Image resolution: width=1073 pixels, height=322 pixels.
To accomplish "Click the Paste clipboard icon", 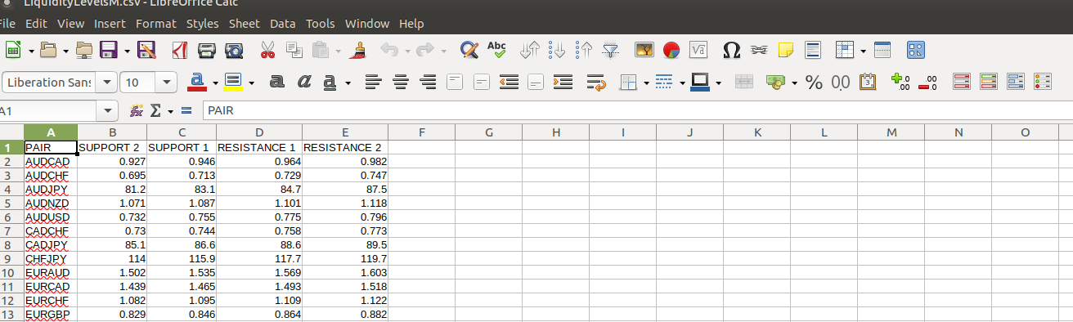I will 320,51.
